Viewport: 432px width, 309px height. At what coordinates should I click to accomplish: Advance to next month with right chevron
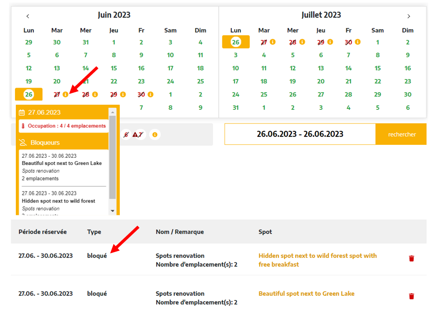click(408, 16)
